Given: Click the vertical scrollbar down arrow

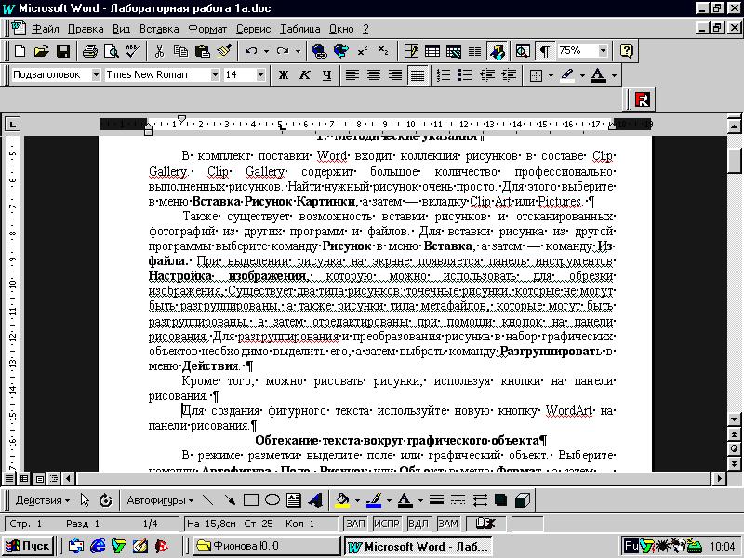Looking at the screenshot, I should click(734, 419).
